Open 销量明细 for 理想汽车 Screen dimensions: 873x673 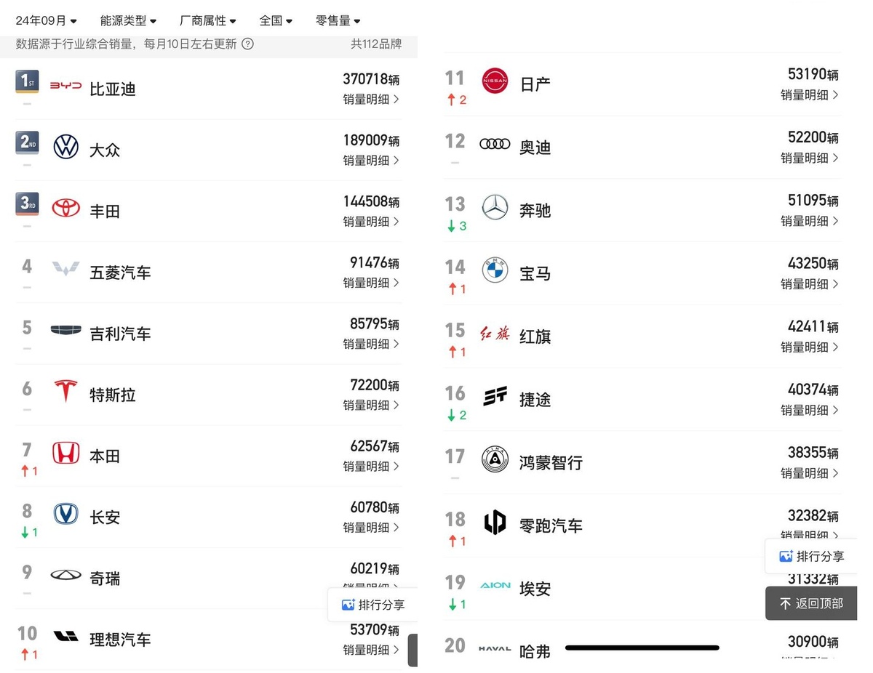(x=371, y=650)
